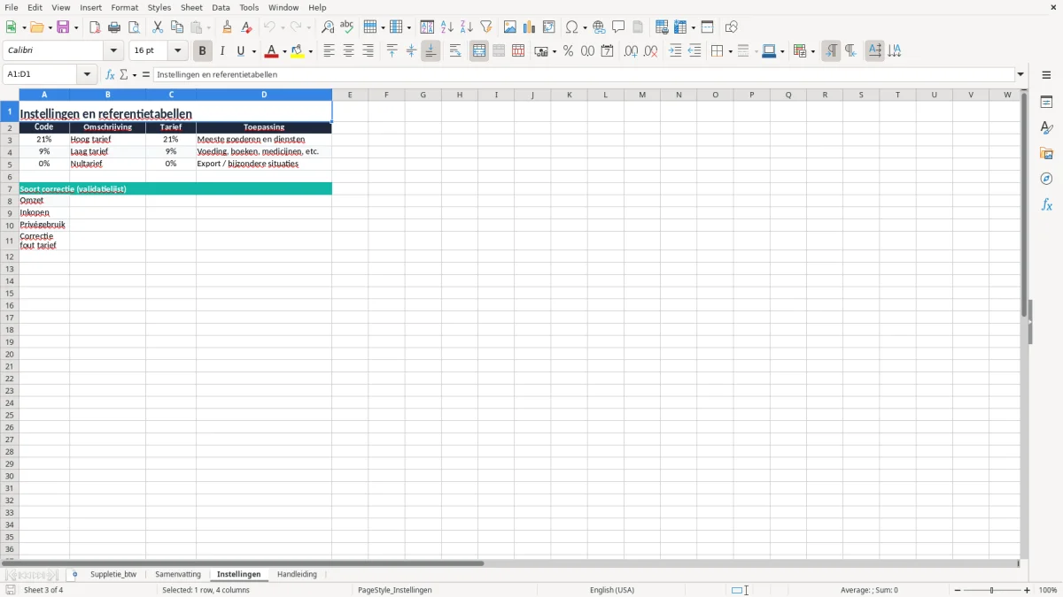Viewport: 1063px width, 597px height.
Task: Expand the formula bar dropdown arrow
Action: tap(1020, 75)
